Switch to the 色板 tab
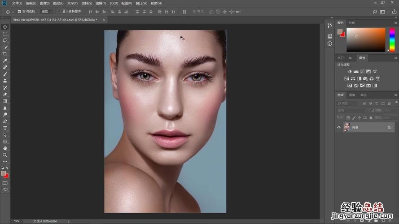The image size is (399, 224). pyautogui.click(x=352, y=22)
